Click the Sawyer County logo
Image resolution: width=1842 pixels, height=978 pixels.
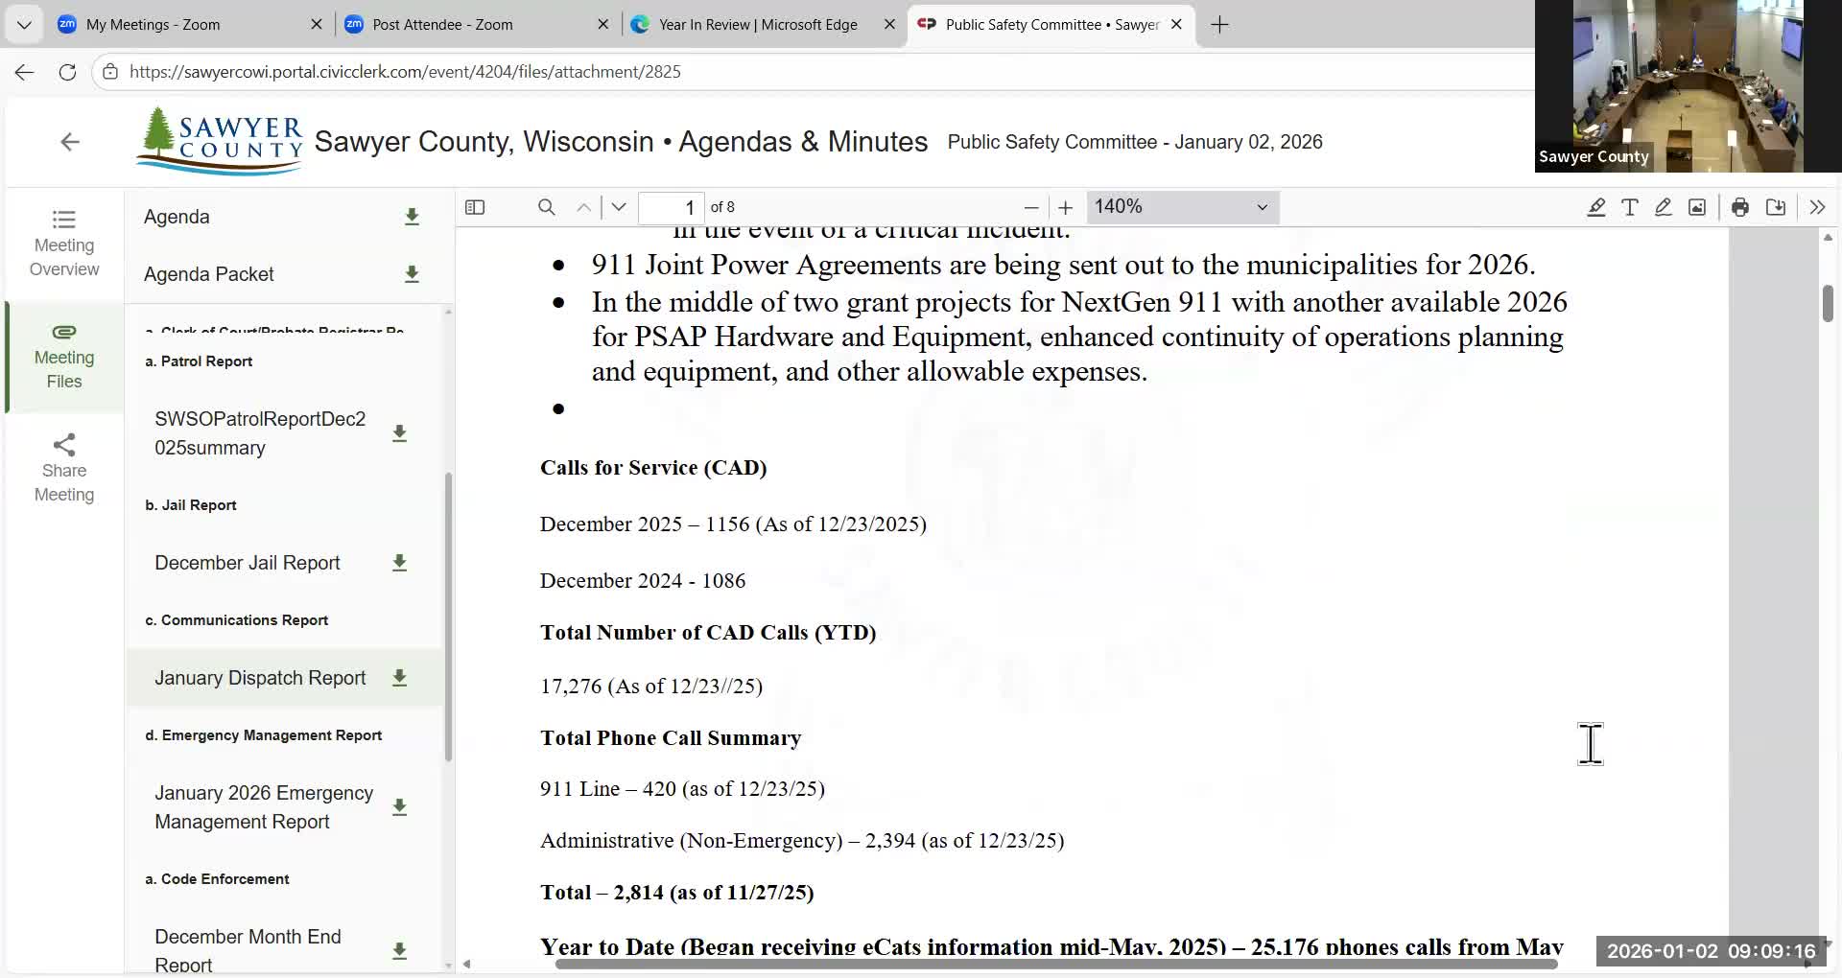pyautogui.click(x=220, y=141)
